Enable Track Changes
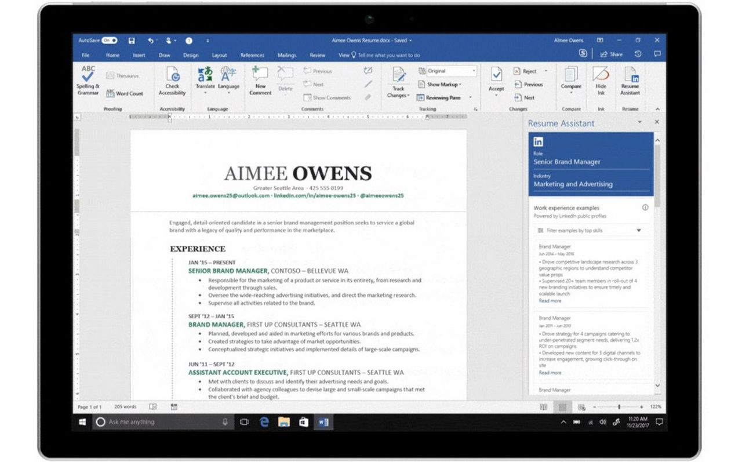 (398, 81)
